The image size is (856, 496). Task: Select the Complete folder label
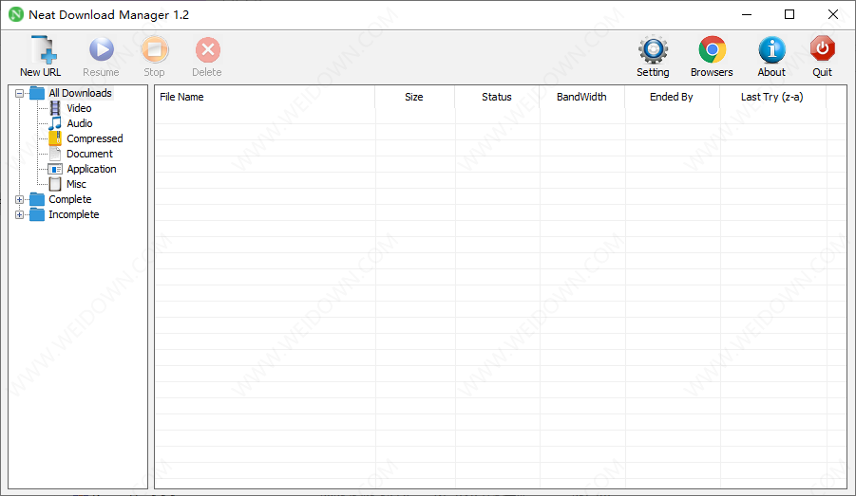point(70,199)
